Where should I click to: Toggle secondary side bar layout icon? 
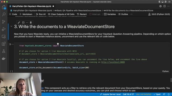(165, 2)
